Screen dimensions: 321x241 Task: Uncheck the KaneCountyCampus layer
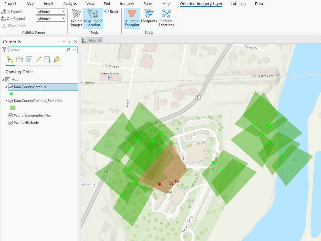point(11,87)
